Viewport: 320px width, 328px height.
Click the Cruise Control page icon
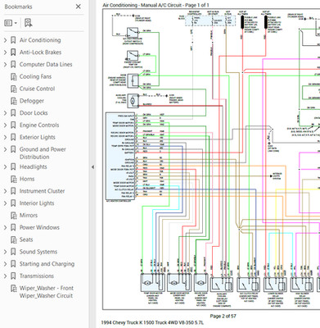click(x=13, y=89)
